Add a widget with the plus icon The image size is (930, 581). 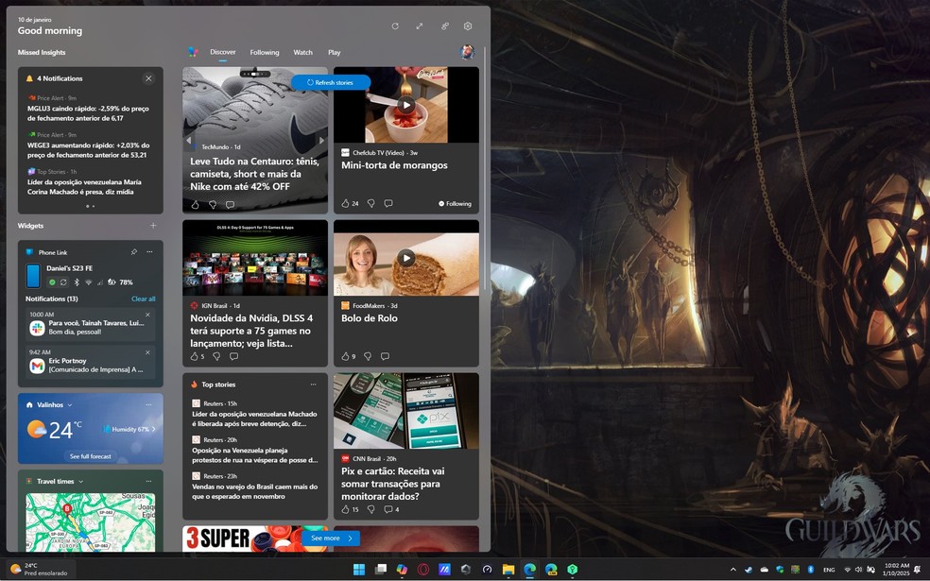click(x=153, y=226)
